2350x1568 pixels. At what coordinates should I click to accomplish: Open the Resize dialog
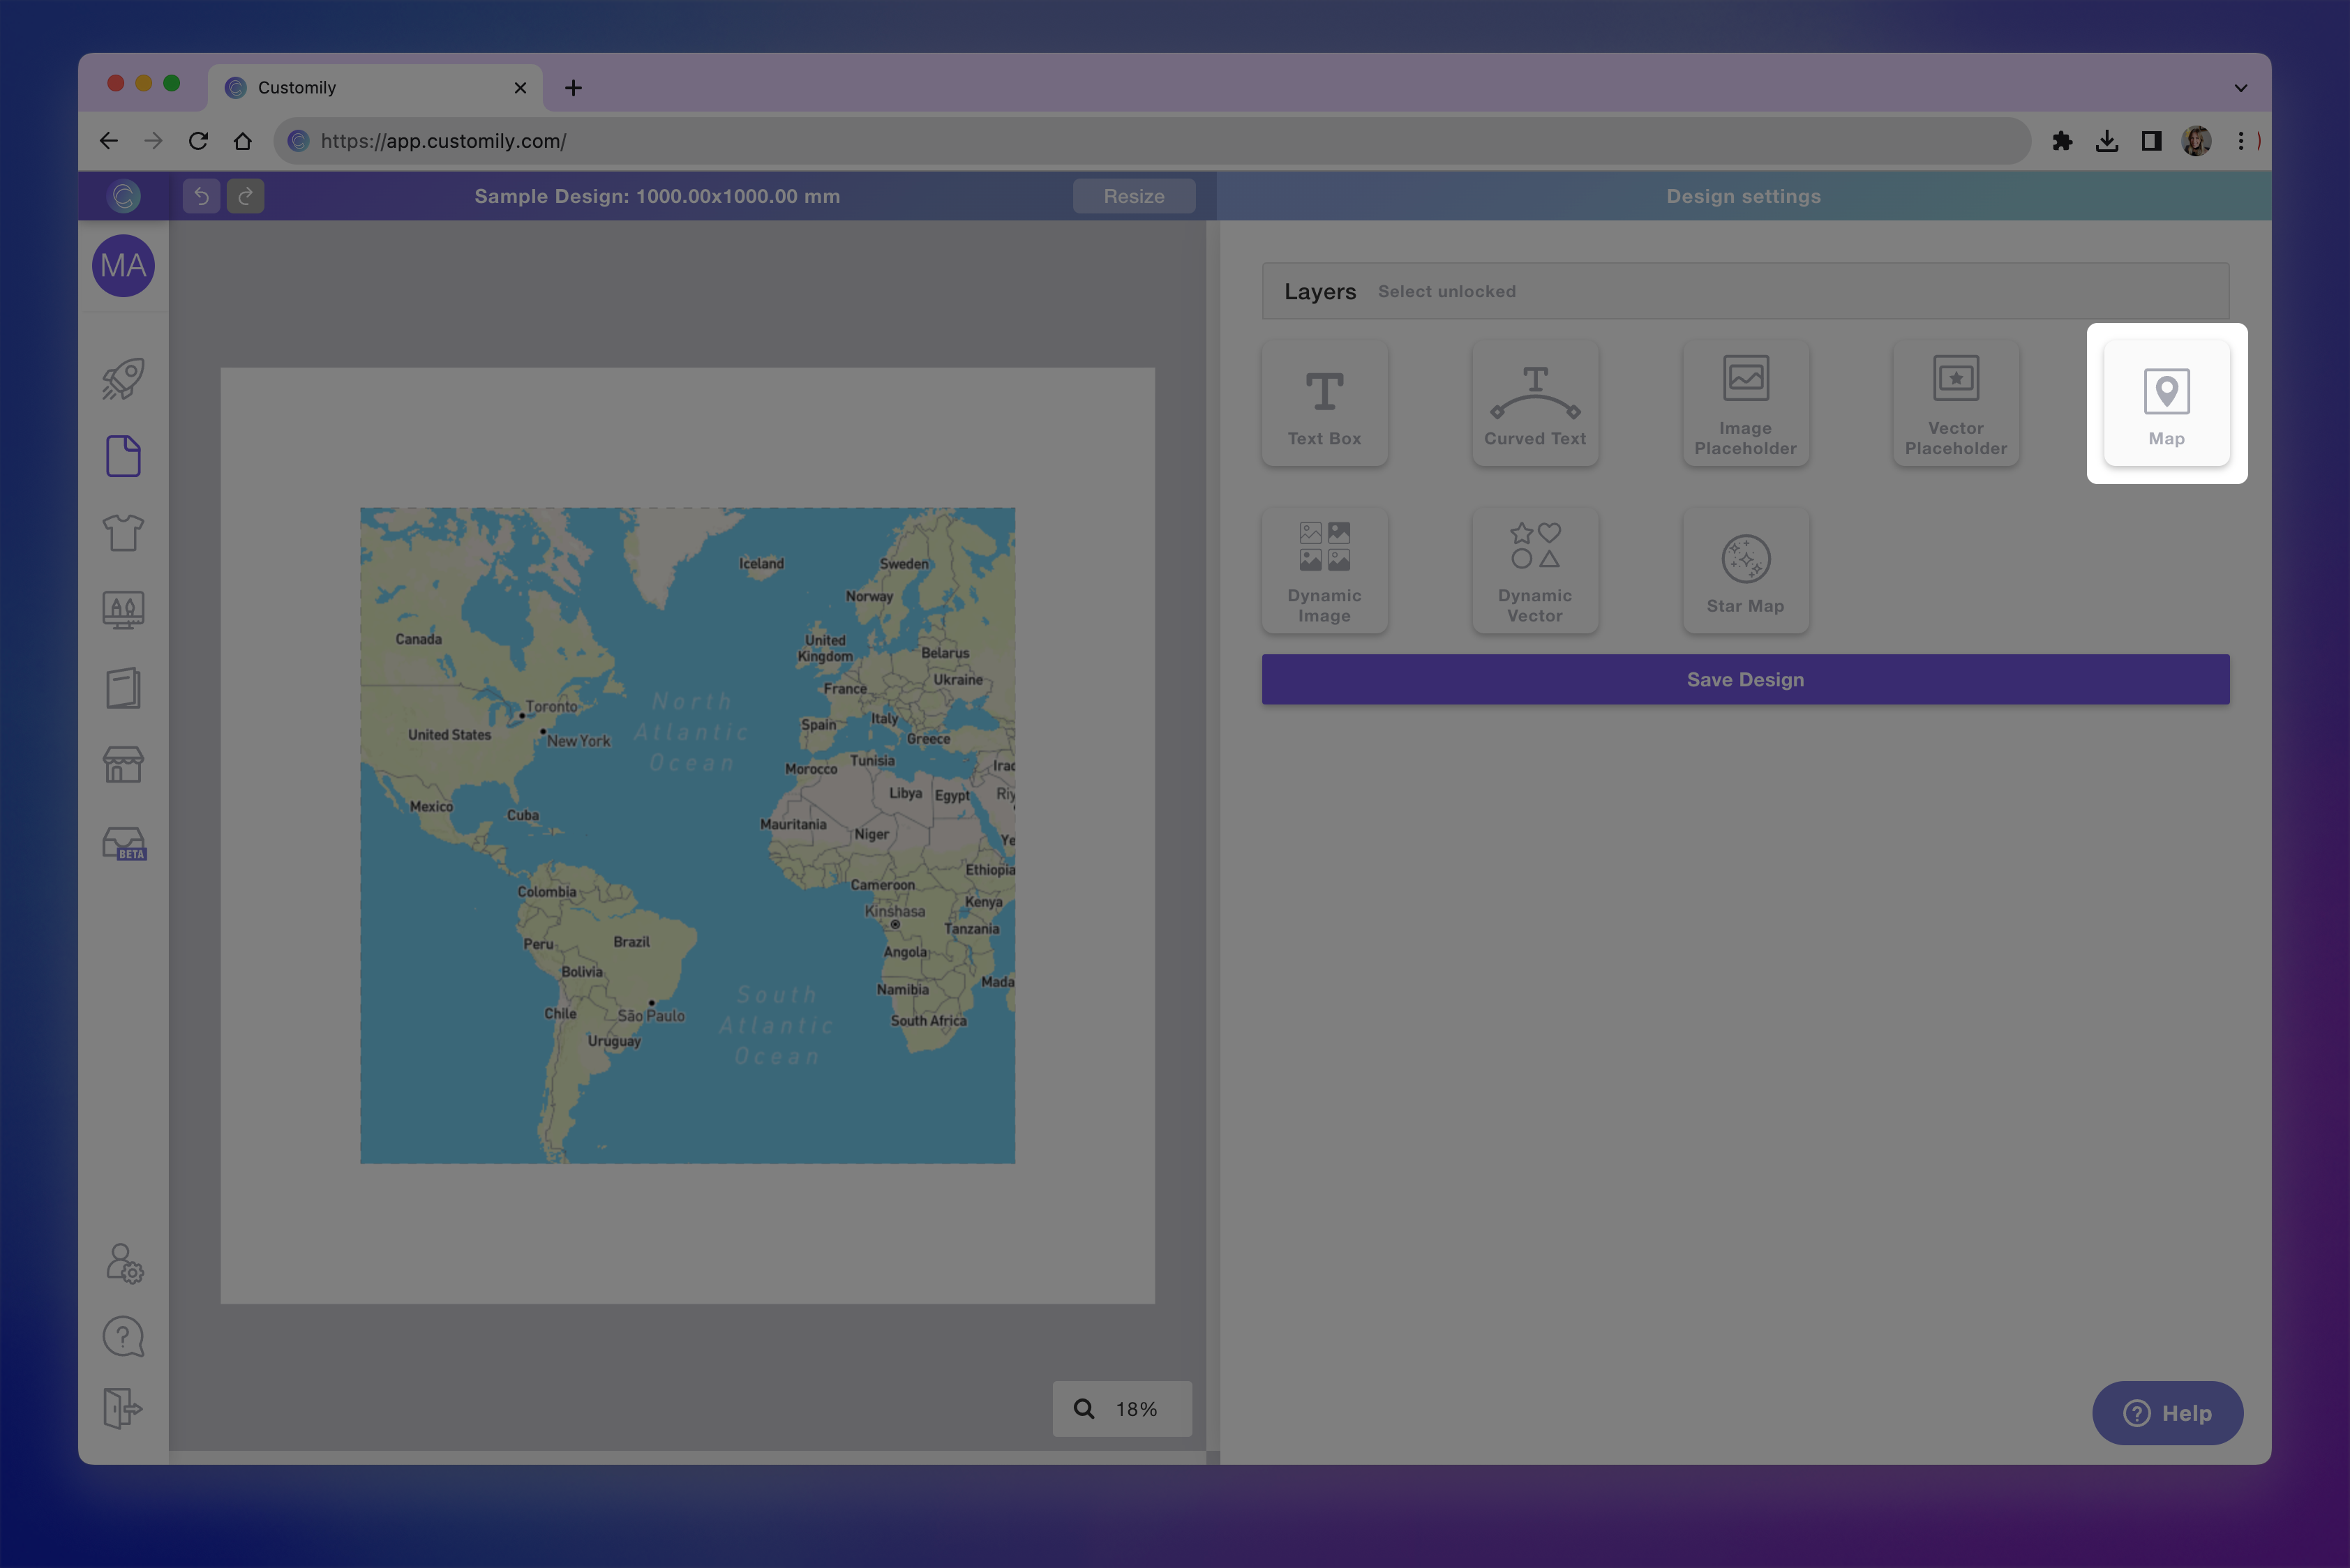1132,196
